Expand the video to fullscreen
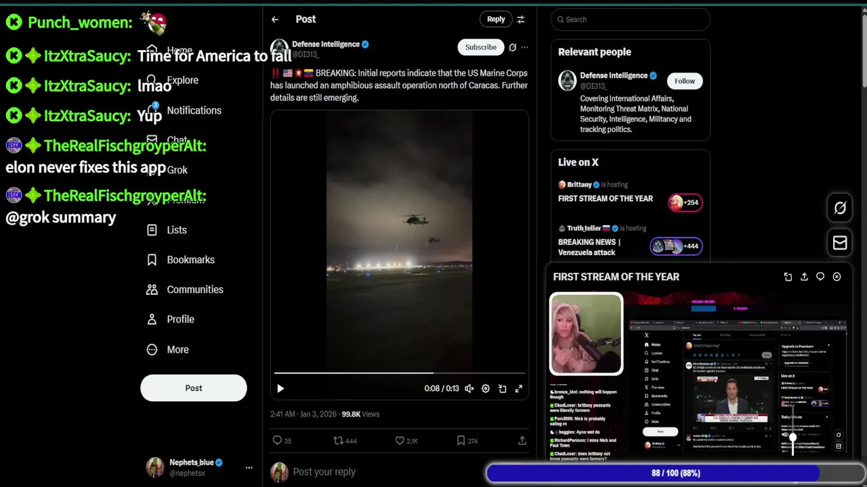Screen dimensions: 867x487 click(519, 389)
